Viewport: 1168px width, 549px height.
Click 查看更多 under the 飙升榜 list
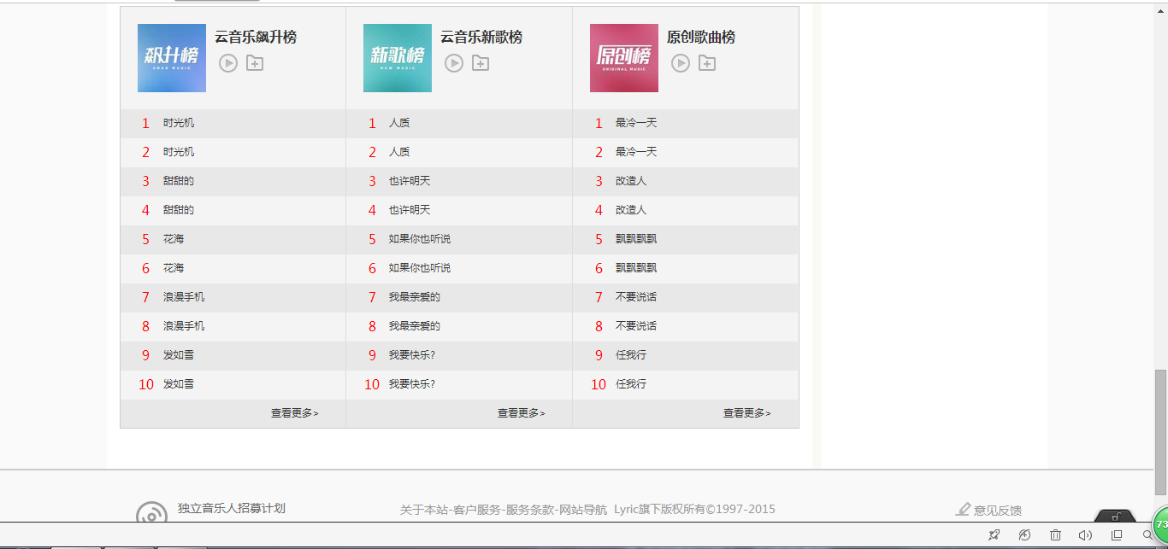pyautogui.click(x=294, y=413)
